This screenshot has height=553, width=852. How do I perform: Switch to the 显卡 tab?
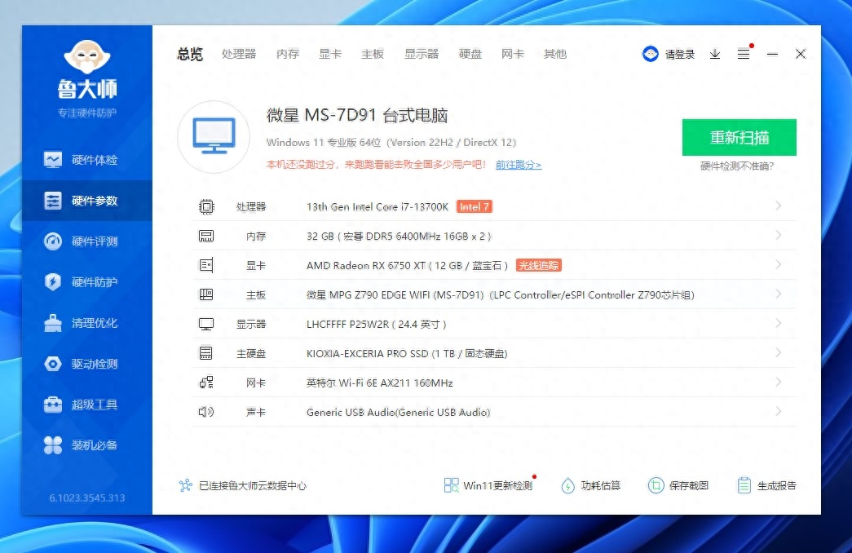pos(330,54)
